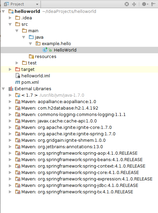This screenshot has width=158, height=213.
Task: Click the helloworld project module icon
Action: click(x=11, y=12)
